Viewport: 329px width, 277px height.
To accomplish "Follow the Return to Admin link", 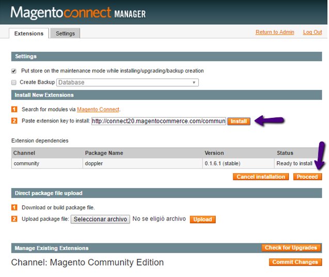I will tap(275, 32).
